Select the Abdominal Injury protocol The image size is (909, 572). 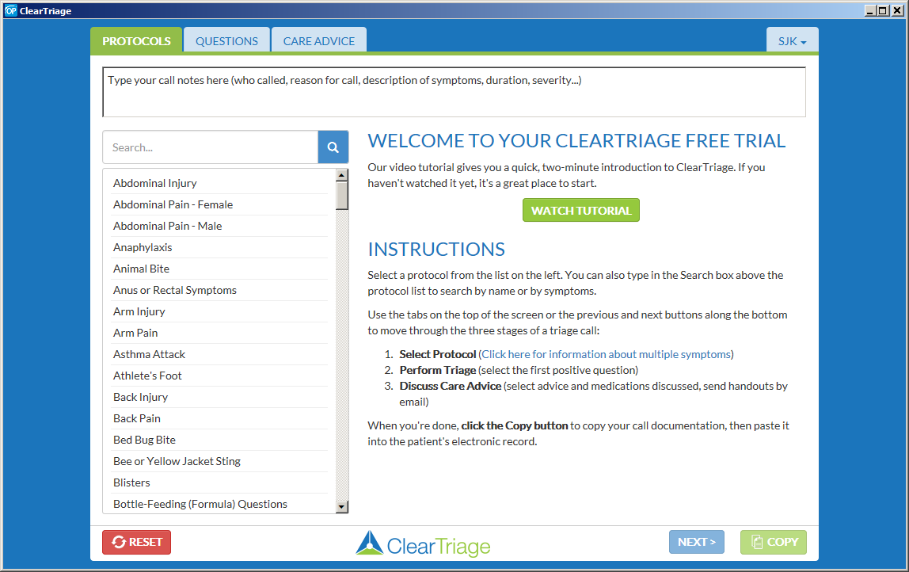coord(220,183)
